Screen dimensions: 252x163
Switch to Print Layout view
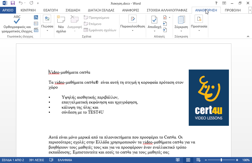pyautogui.click(x=188, y=160)
